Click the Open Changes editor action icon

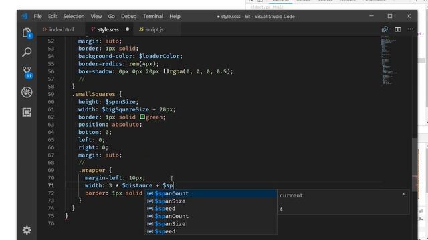tap(385, 29)
